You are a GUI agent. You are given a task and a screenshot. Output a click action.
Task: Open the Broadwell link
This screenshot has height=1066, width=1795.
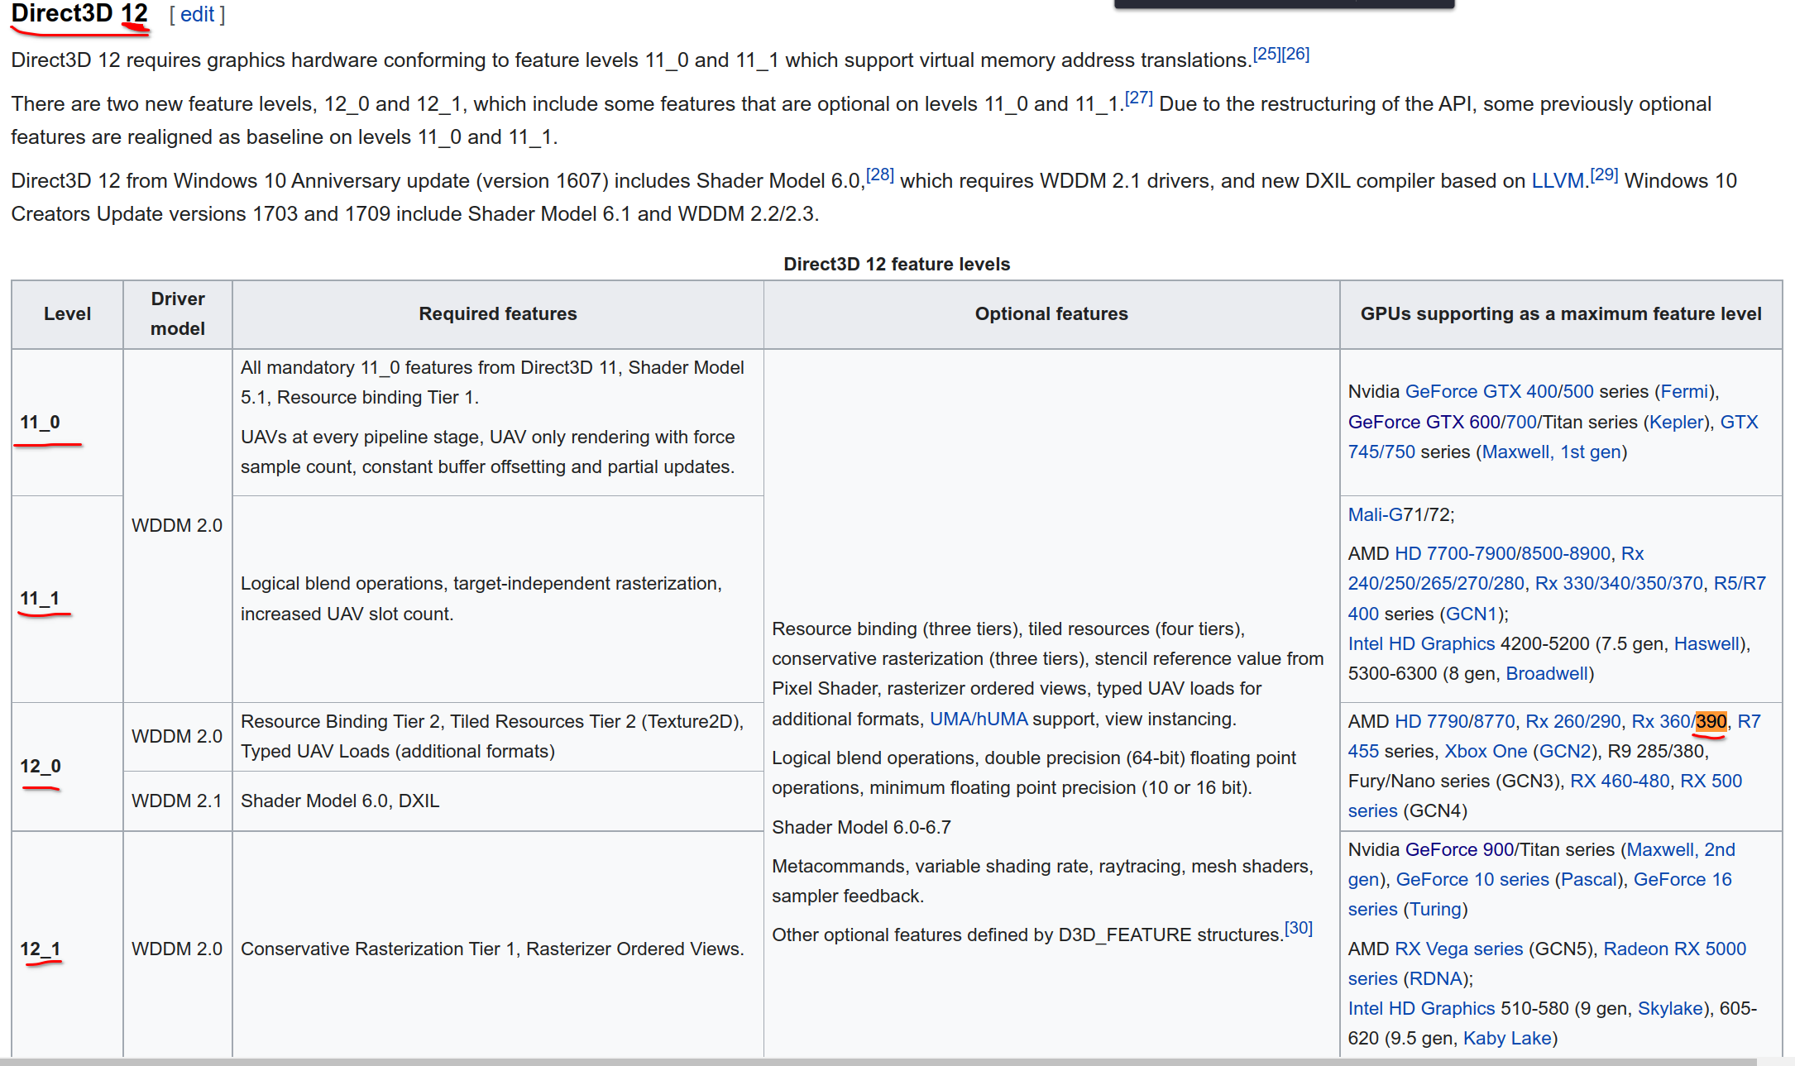[1546, 673]
